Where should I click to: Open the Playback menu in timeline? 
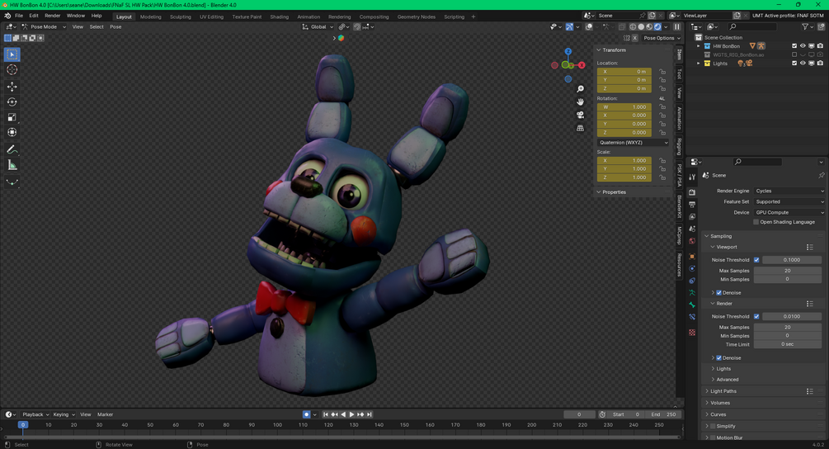(x=34, y=414)
